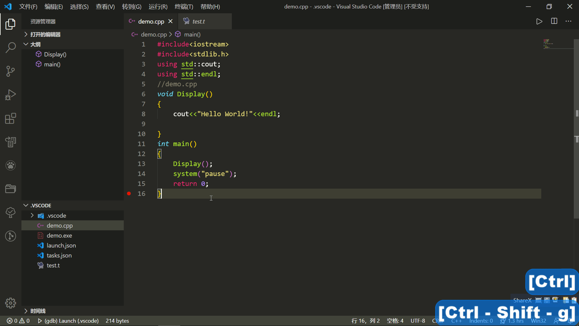Change indentation via the spaces: 4 status entry
The width and height of the screenshot is (579, 326).
pos(395,321)
